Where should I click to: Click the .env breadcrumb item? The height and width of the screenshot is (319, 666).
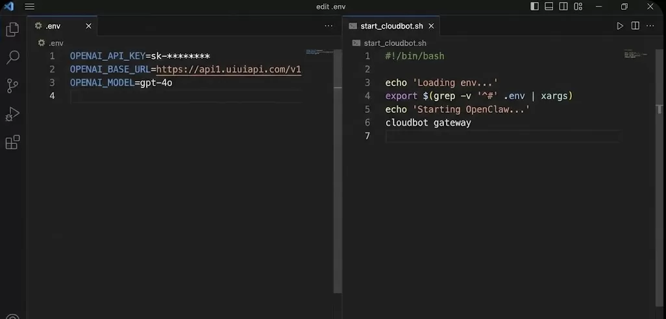[51, 43]
